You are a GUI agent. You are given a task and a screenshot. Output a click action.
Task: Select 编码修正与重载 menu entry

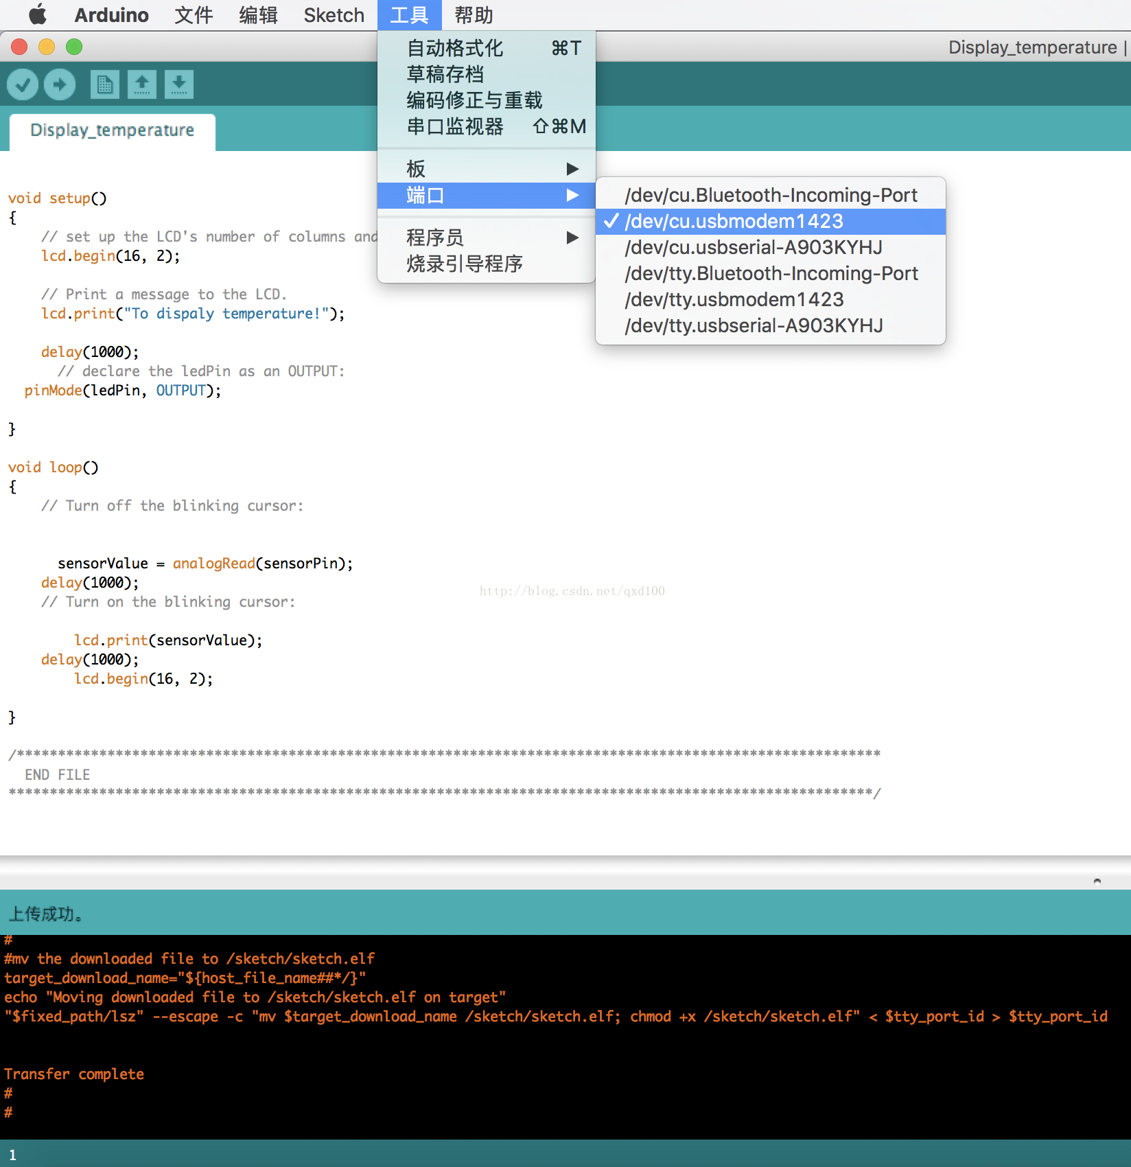click(487, 100)
